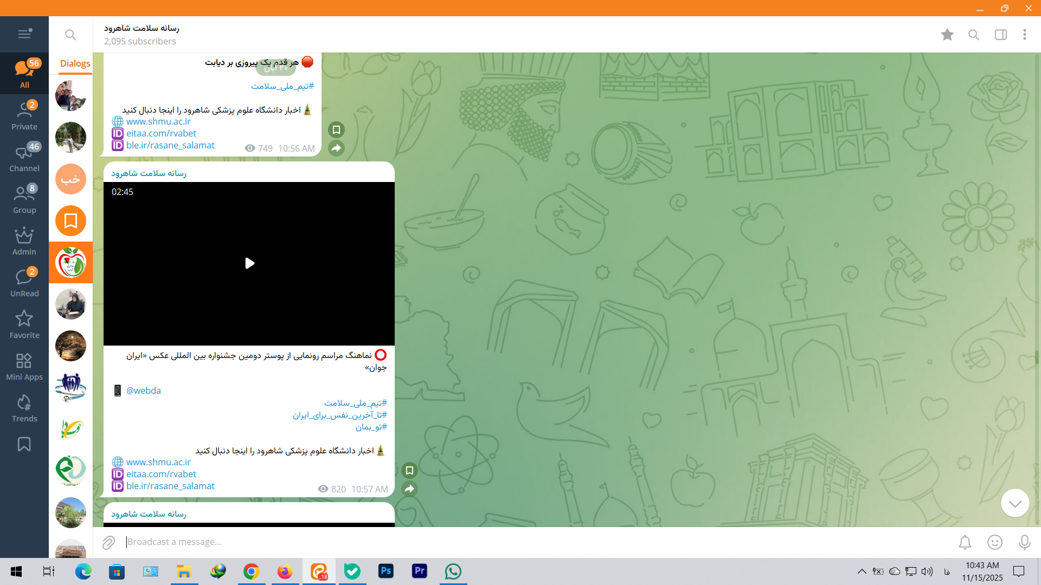Switch to the Channel folder

pos(24,158)
